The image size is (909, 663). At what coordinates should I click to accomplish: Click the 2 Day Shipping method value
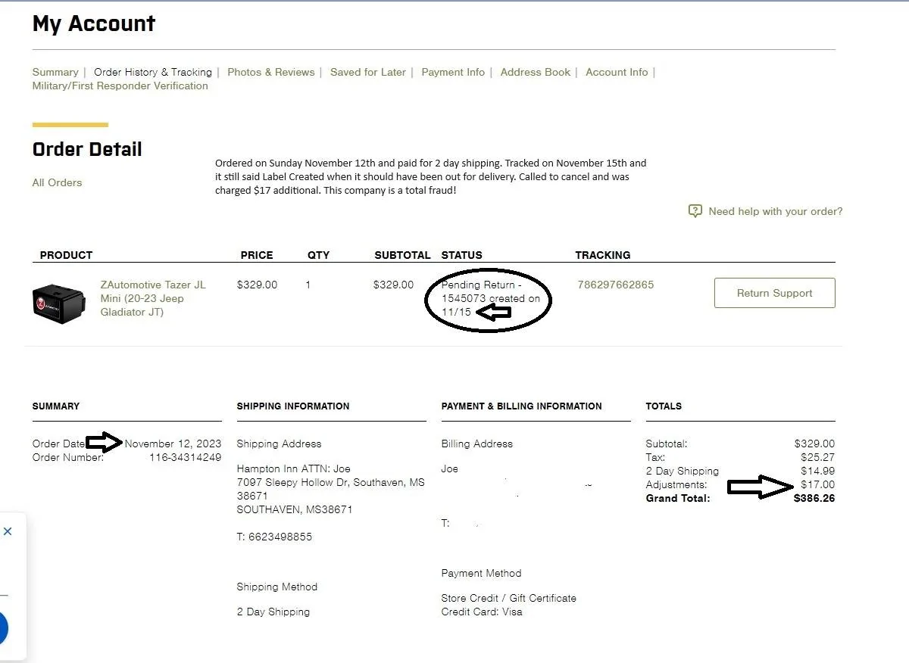tap(273, 612)
